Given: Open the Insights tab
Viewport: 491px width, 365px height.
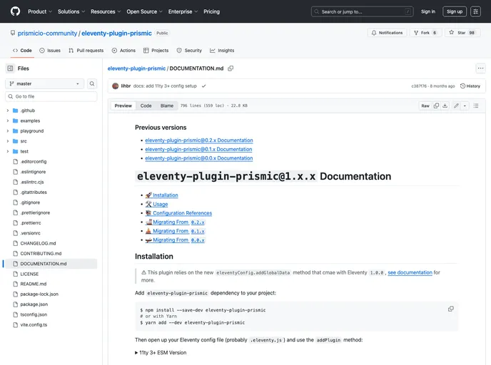Looking at the screenshot, I should point(222,51).
